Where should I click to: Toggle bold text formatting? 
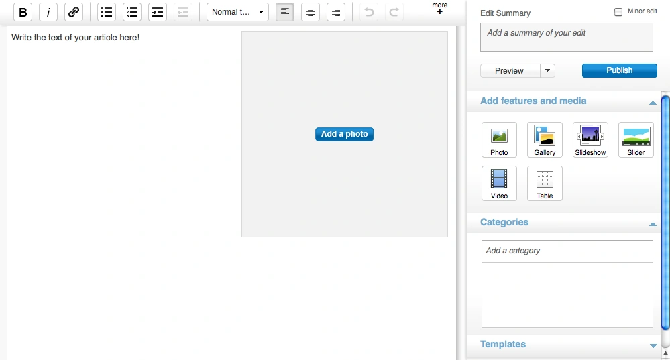[x=23, y=12]
